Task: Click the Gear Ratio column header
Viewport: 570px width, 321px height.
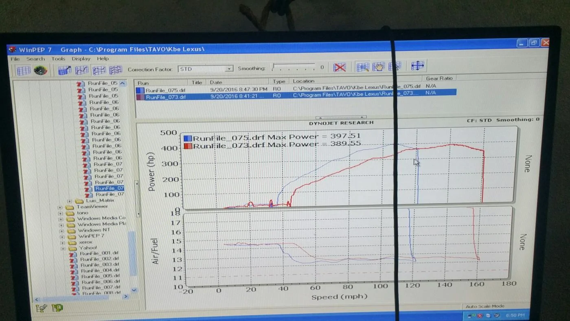Action: coord(439,78)
